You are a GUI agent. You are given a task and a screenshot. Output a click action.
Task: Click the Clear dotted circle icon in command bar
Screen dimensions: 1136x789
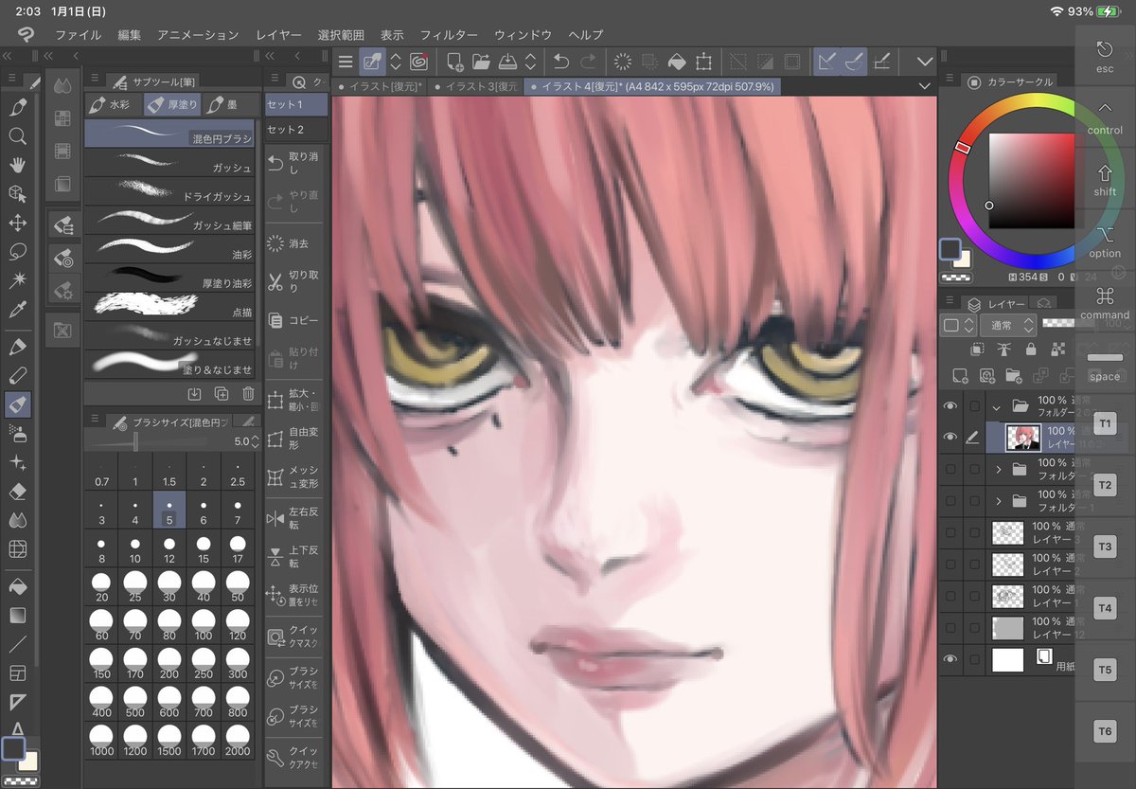tap(623, 62)
